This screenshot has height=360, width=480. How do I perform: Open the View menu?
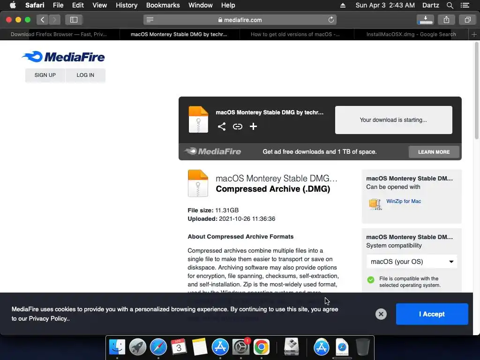click(x=99, y=5)
